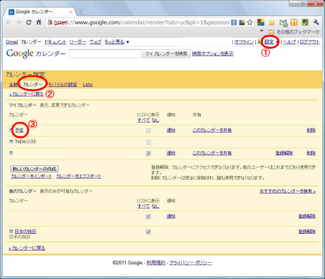Click the オフライン link
The height and width of the screenshot is (279, 325).
[244, 42]
